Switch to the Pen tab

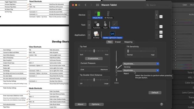coord(110,42)
